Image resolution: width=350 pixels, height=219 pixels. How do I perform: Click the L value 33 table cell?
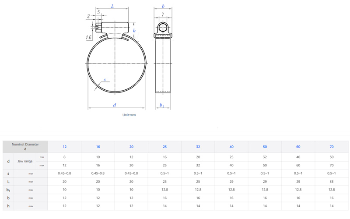(x=332, y=181)
